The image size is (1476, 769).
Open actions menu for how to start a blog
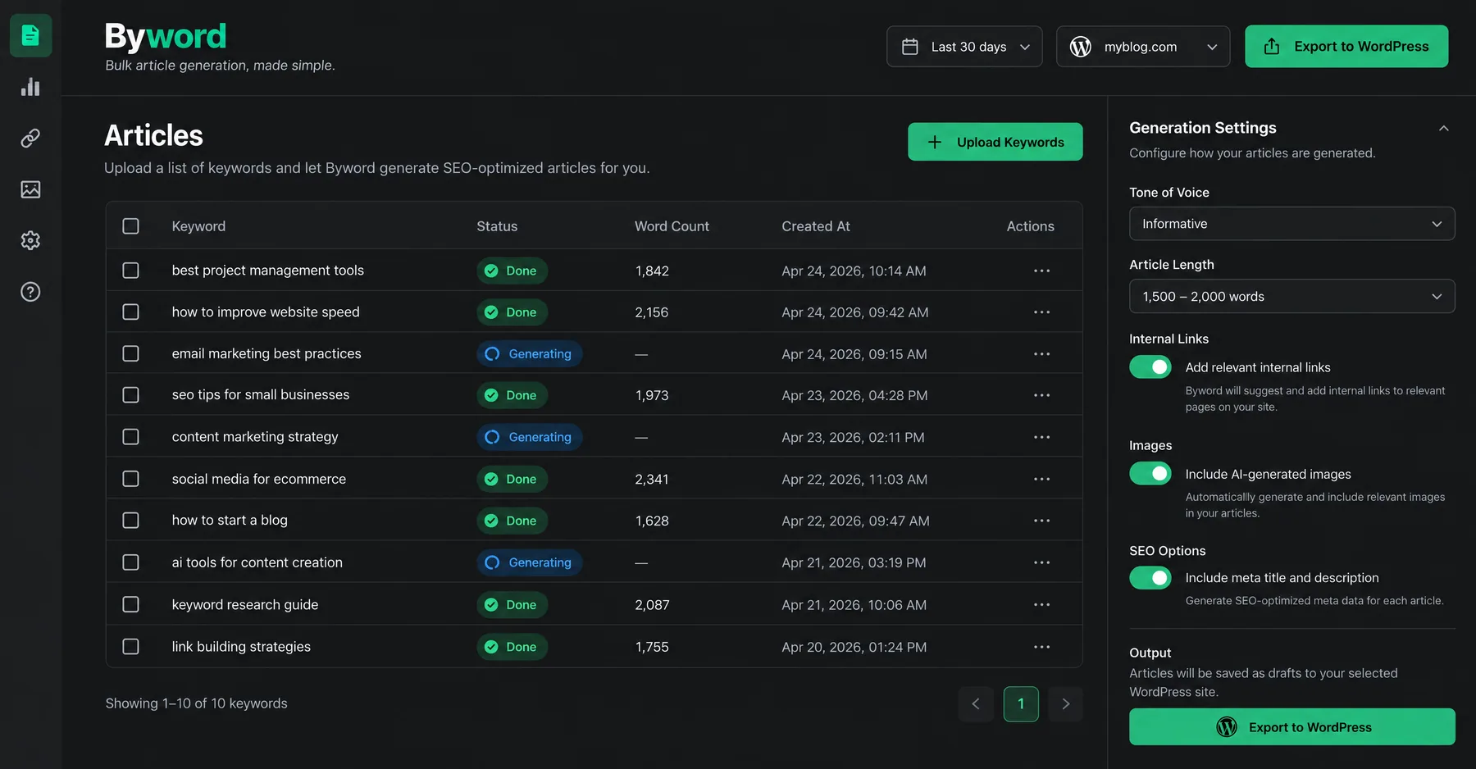coord(1041,521)
